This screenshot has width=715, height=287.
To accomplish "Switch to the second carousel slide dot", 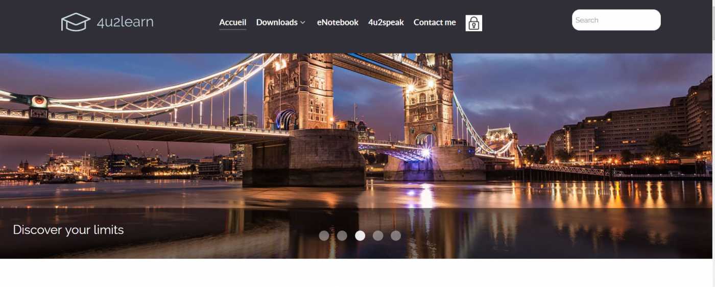I will tap(342, 235).
